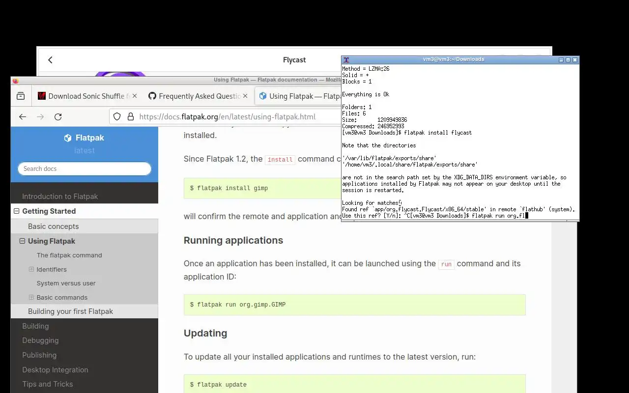Image resolution: width=629 pixels, height=393 pixels.
Task: Show site security padlock info
Action: click(131, 117)
